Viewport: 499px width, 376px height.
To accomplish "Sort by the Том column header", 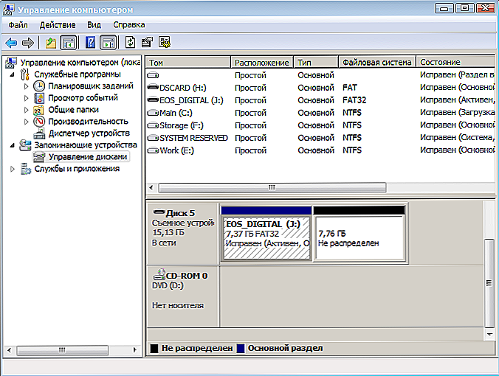I will pyautogui.click(x=187, y=62).
